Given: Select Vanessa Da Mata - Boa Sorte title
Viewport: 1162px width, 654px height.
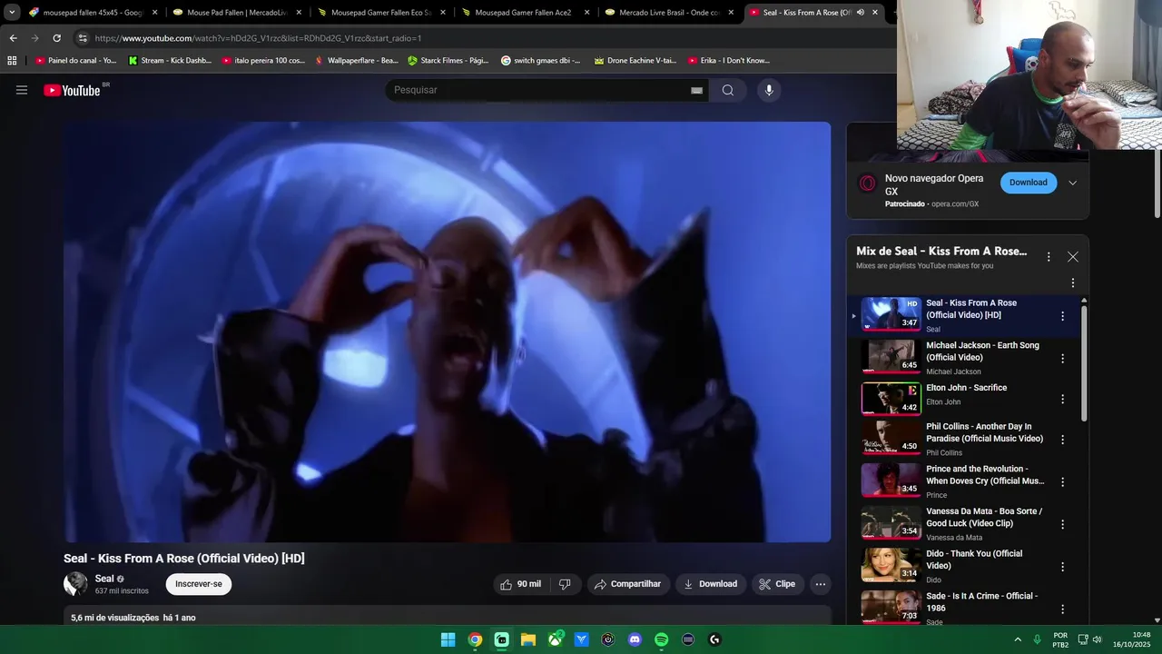Looking at the screenshot, I should tap(984, 517).
